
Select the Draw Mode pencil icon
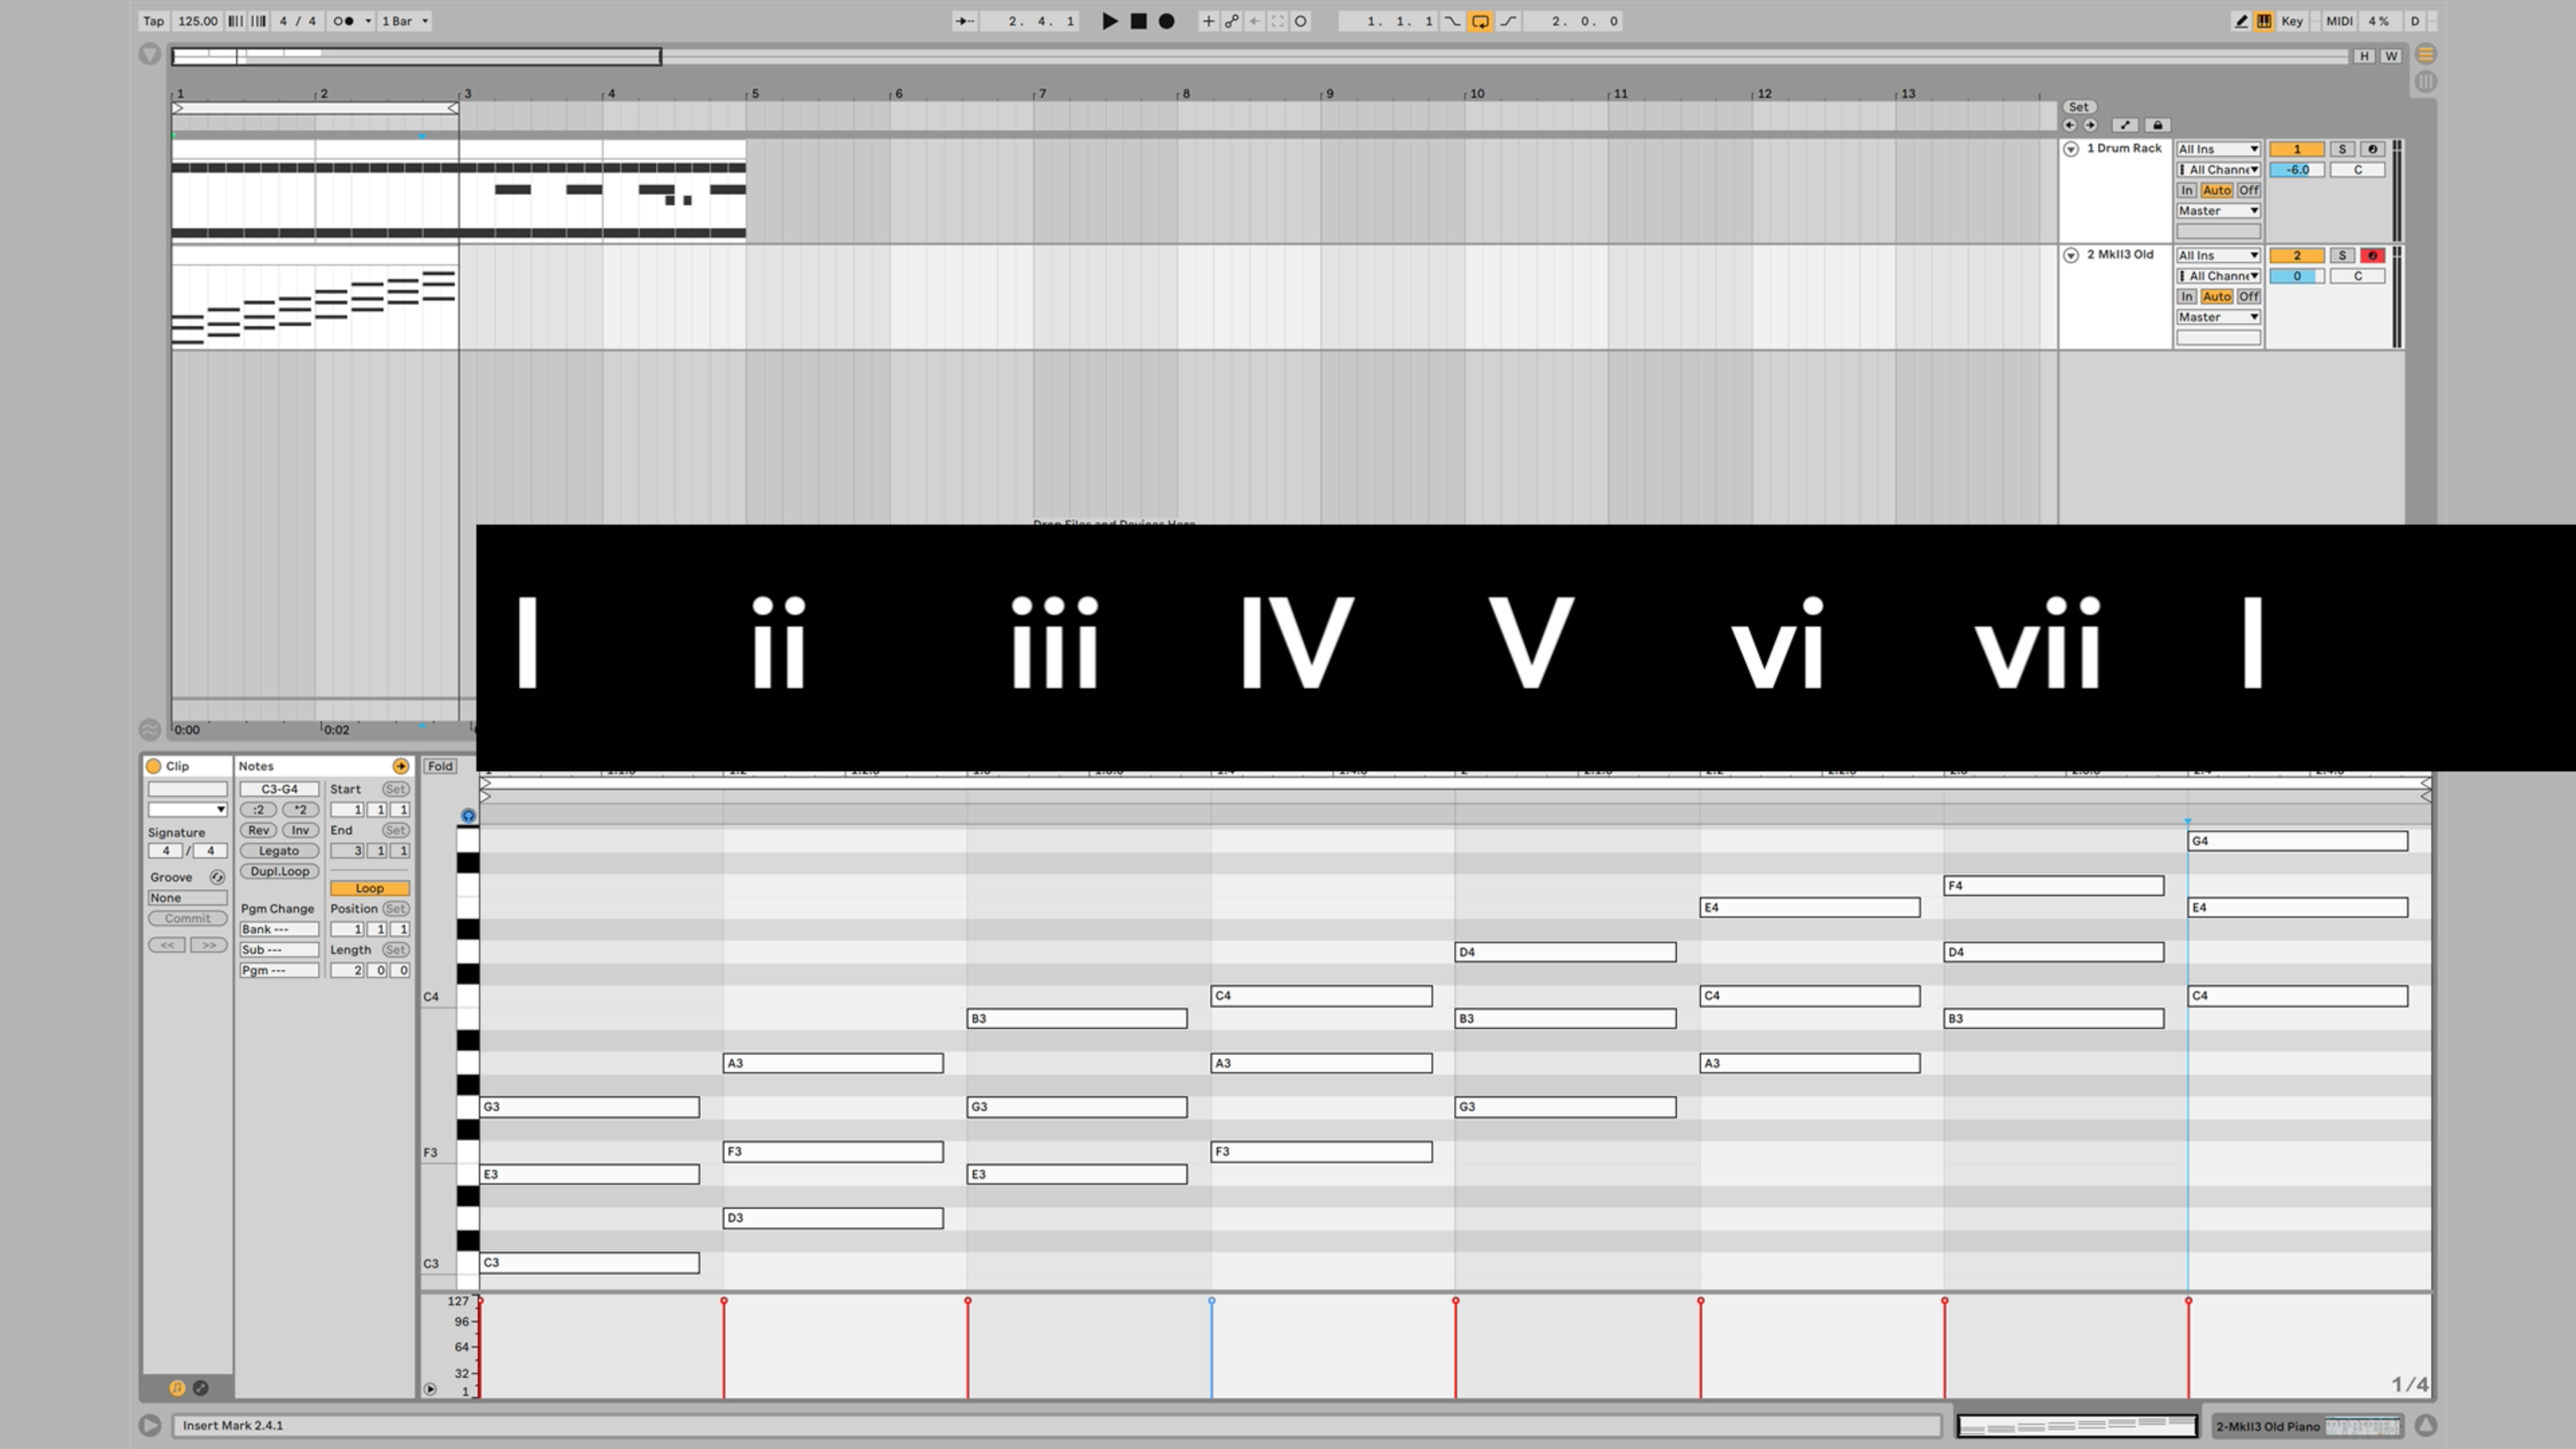pos(2240,20)
